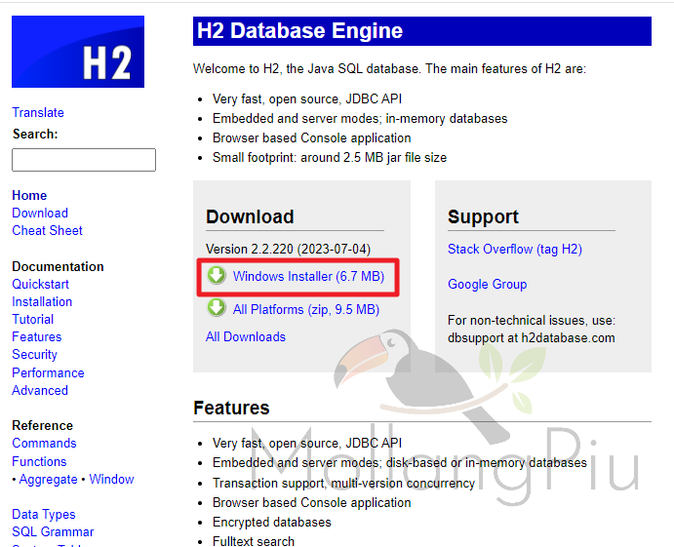Click the H2 logo image
The width and height of the screenshot is (674, 547).
(78, 52)
